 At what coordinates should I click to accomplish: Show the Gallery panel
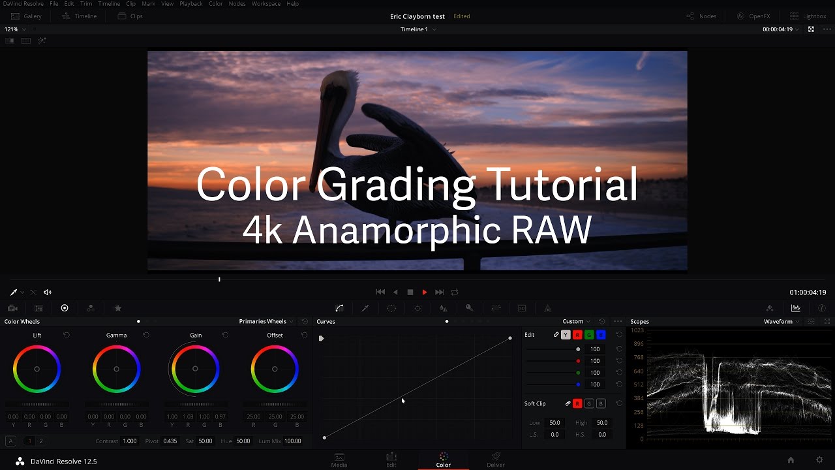click(26, 16)
